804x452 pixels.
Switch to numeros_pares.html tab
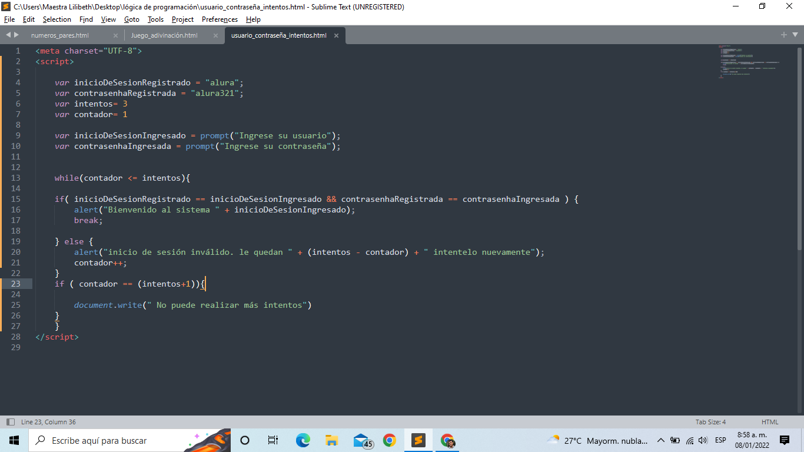[x=60, y=35]
